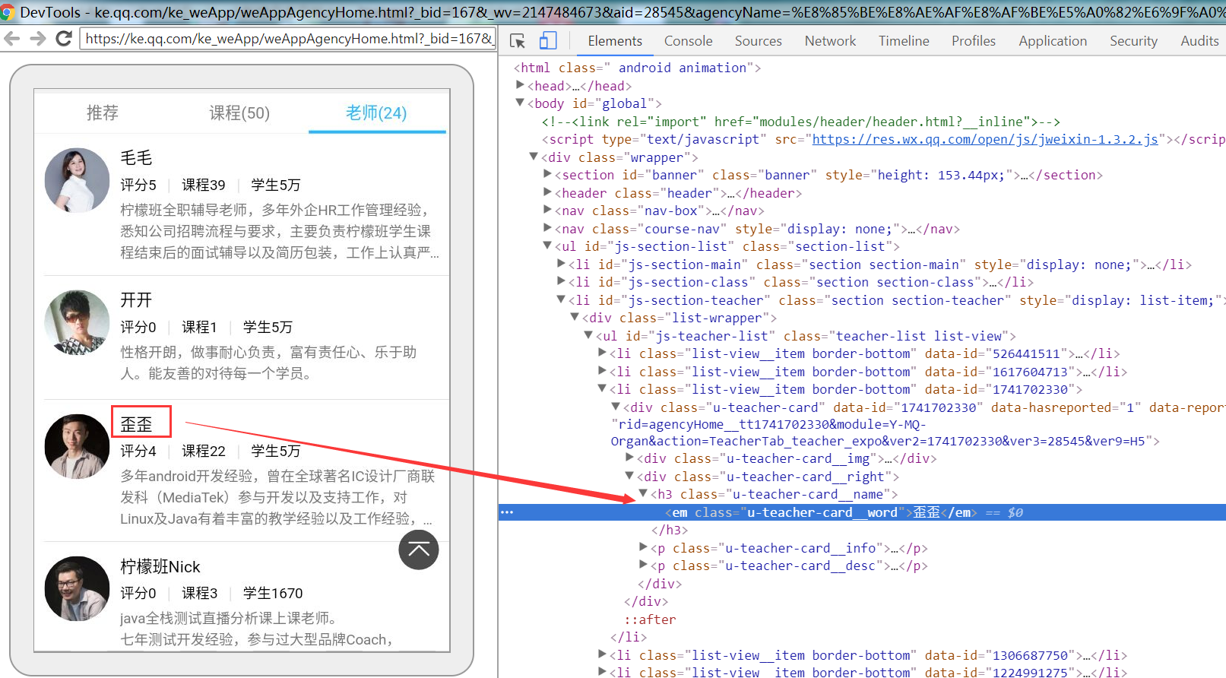Image resolution: width=1226 pixels, height=678 pixels.
Task: Select the 老师(24) tab
Action: [376, 112]
